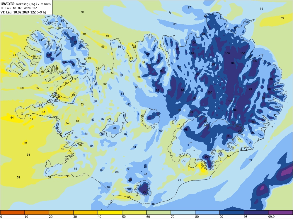This screenshot has height=219, width=293.
Task: Click the humidity value '84' on the map
Action: 175,24
